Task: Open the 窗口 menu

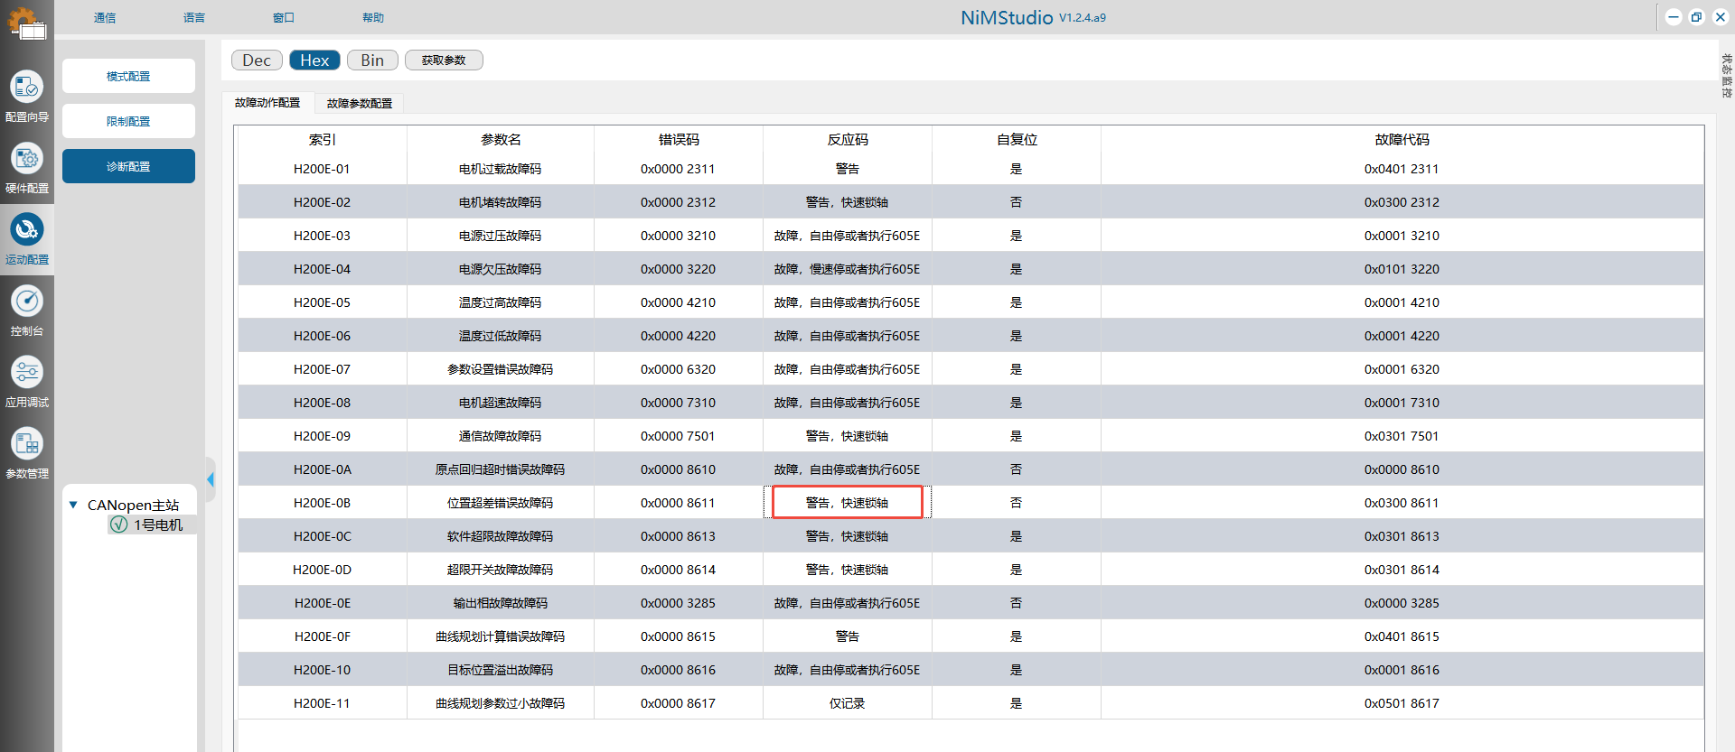Action: (284, 18)
